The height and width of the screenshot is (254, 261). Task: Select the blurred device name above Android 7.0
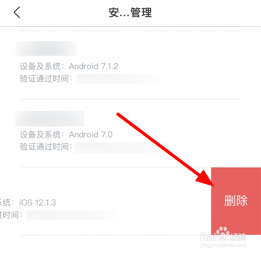click(50, 118)
